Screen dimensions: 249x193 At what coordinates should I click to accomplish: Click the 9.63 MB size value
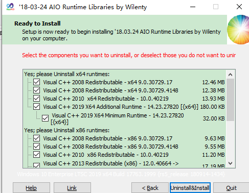[215, 138]
